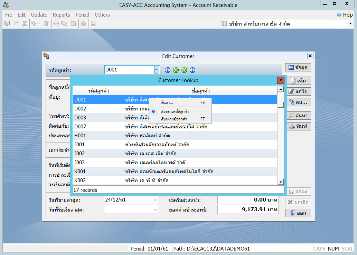The image size is (357, 255).
Task: Click the พิมพ์ print button
Action: [298, 126]
